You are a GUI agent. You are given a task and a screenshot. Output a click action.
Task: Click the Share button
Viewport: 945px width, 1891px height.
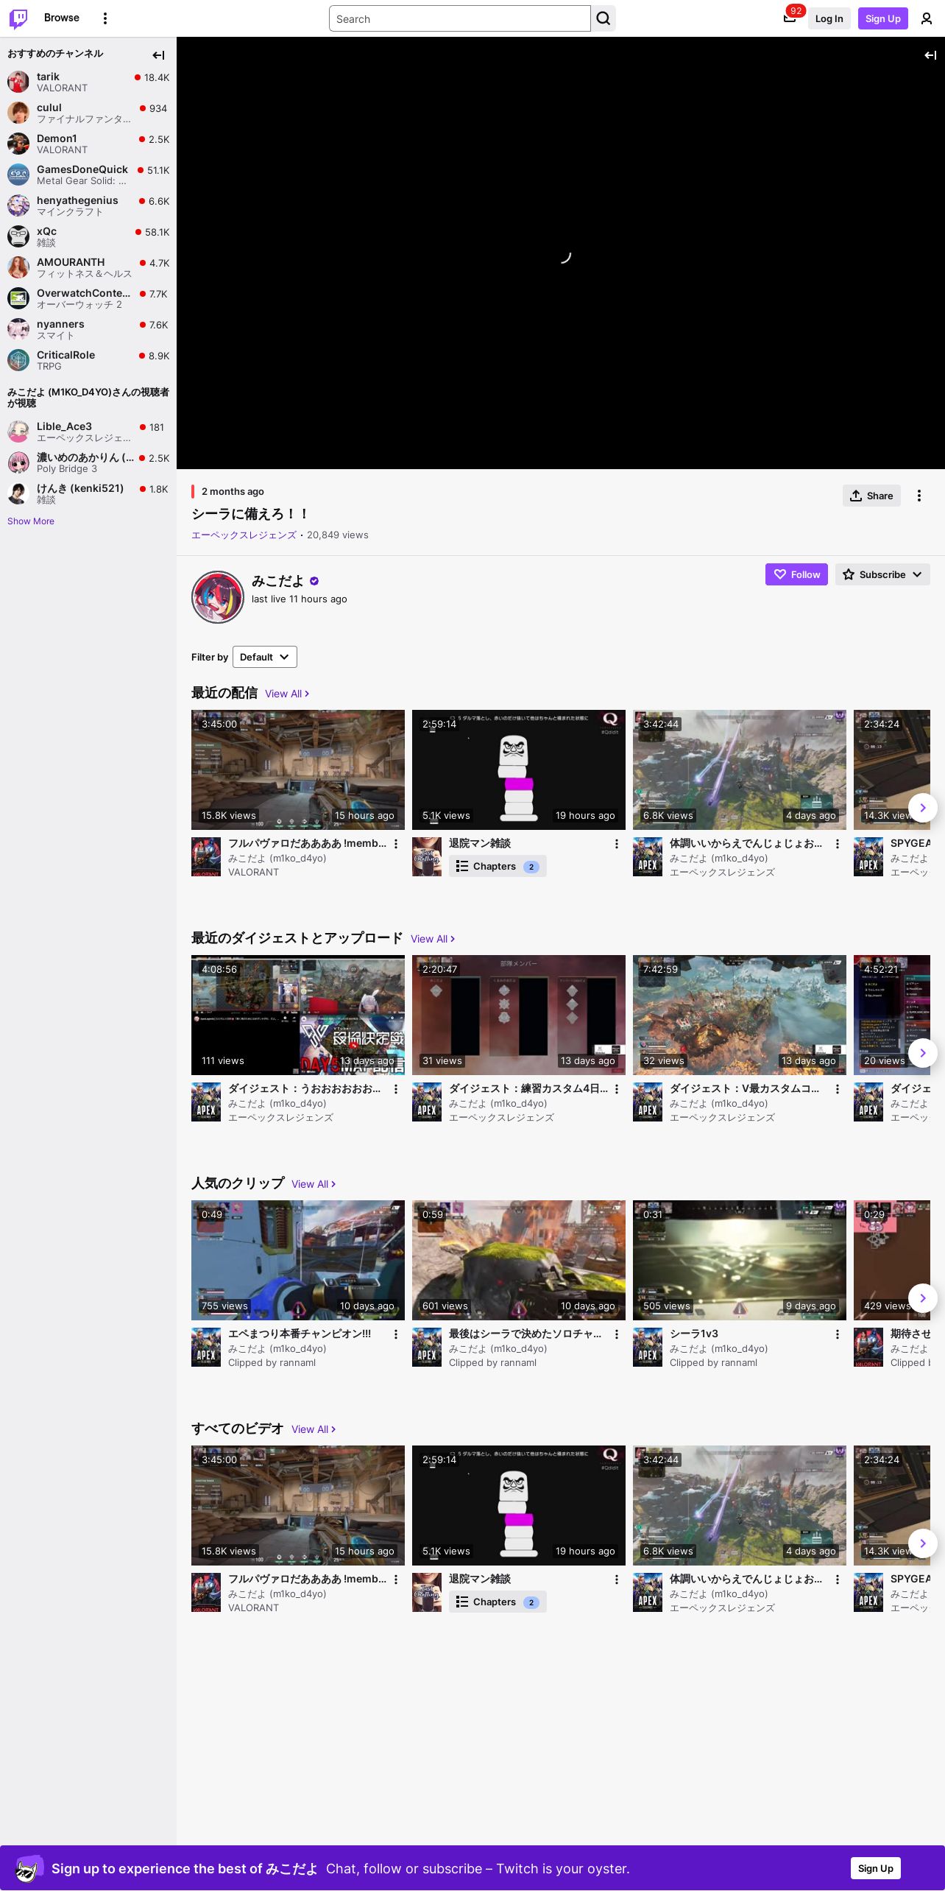point(871,496)
